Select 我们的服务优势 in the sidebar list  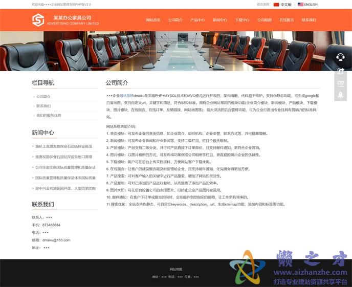pyautogui.click(x=49, y=115)
